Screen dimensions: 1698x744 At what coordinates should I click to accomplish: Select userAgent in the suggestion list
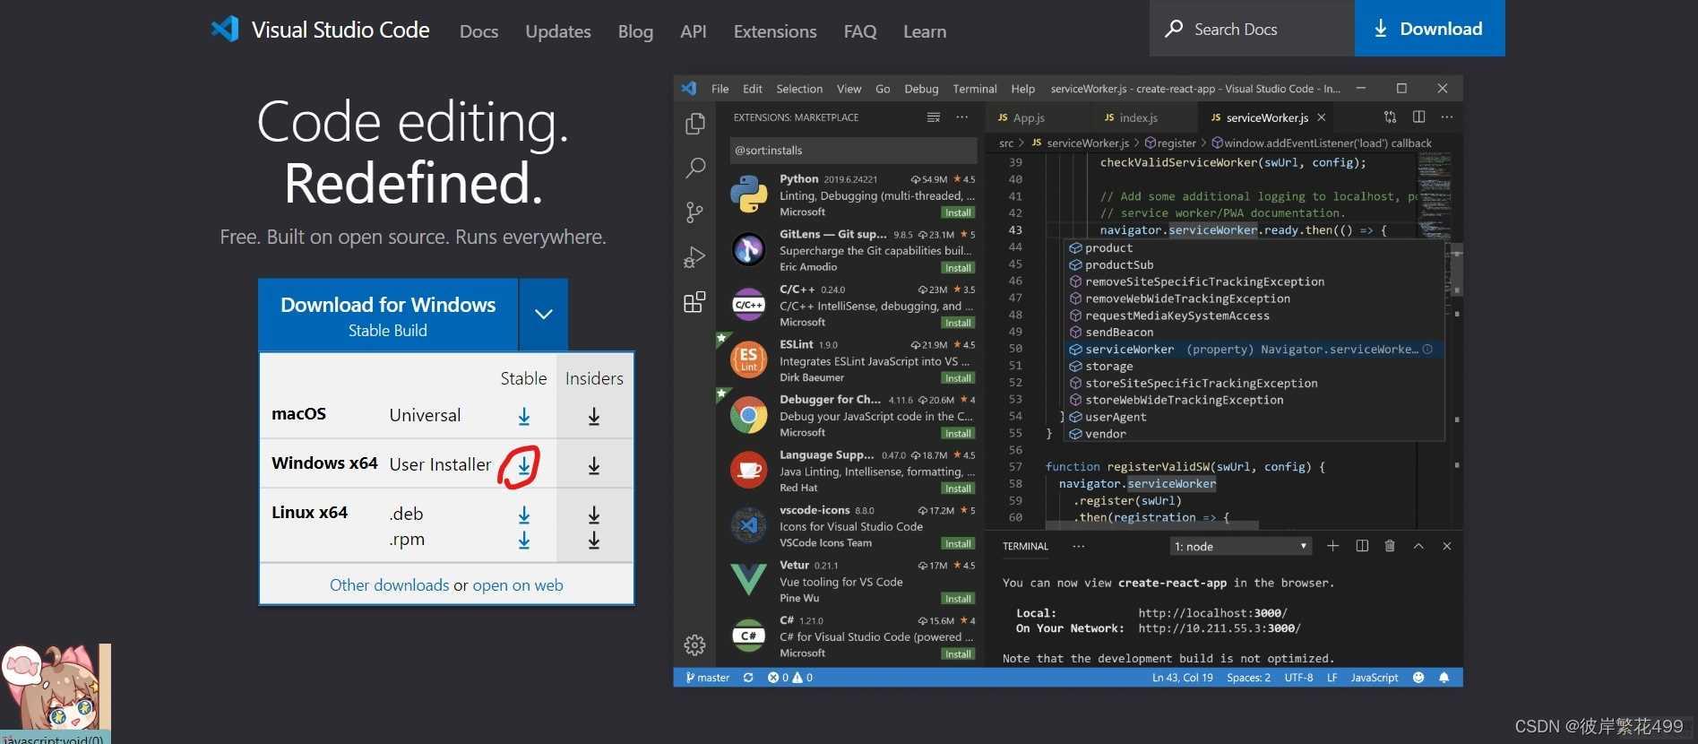(x=1254, y=417)
